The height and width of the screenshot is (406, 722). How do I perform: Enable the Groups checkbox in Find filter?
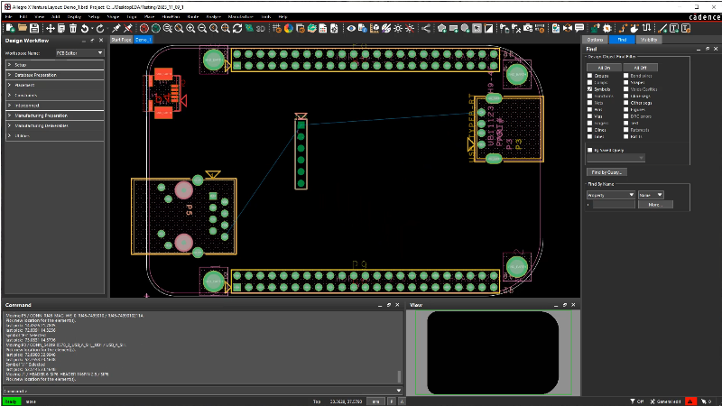(x=589, y=76)
